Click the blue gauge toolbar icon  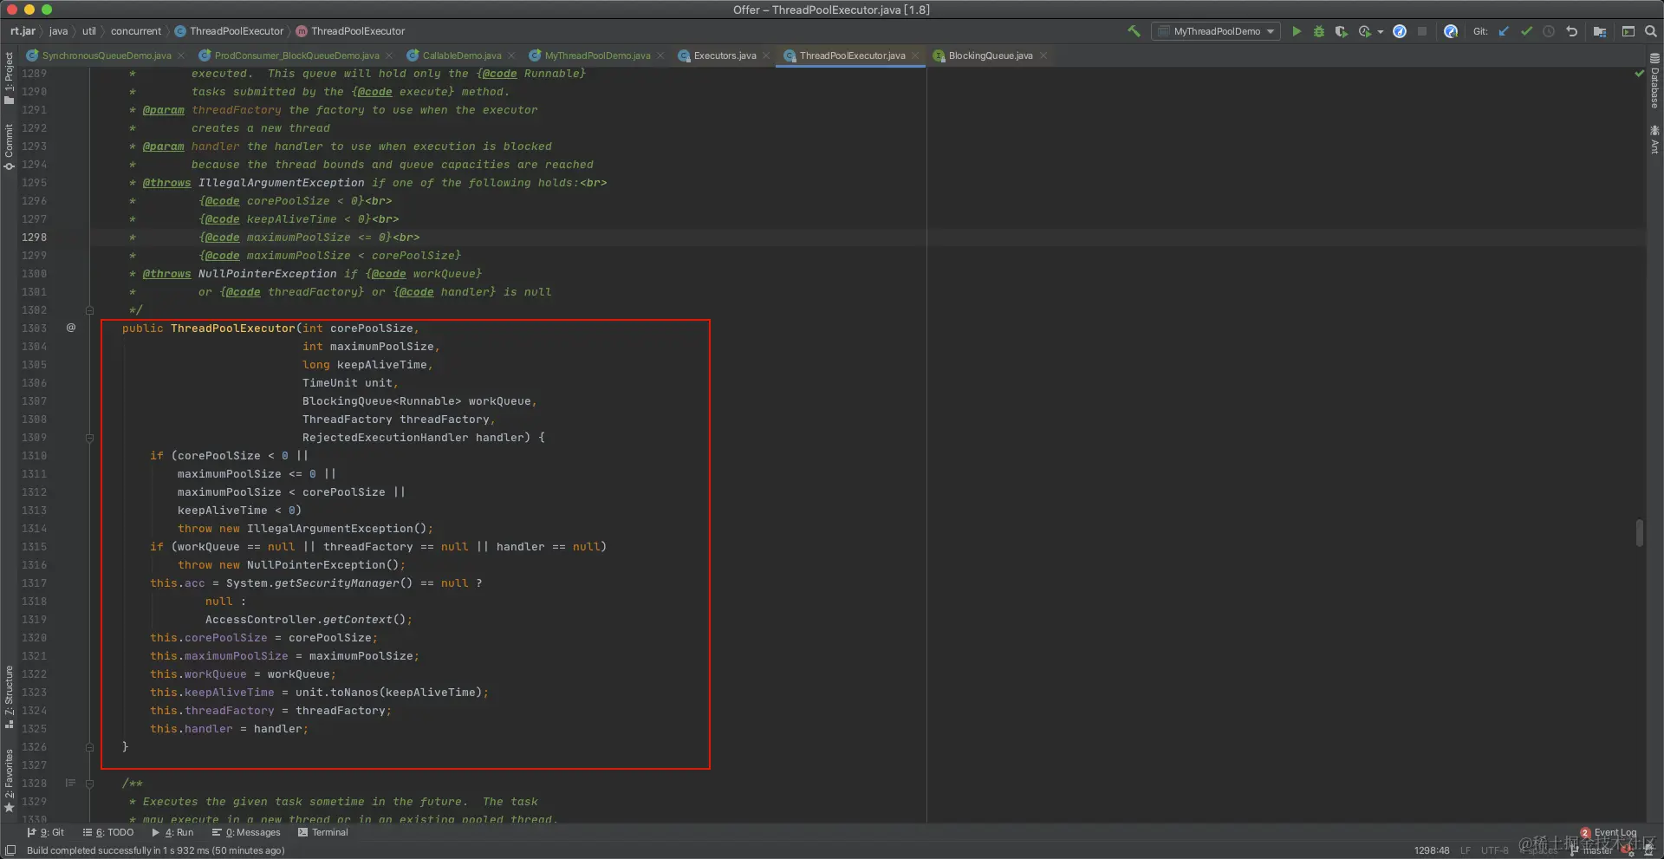pyautogui.click(x=1400, y=31)
